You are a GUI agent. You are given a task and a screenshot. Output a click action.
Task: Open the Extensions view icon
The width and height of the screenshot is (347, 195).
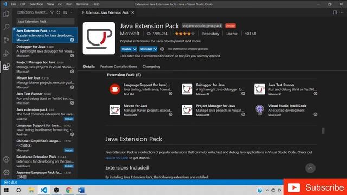[x=6, y=67]
